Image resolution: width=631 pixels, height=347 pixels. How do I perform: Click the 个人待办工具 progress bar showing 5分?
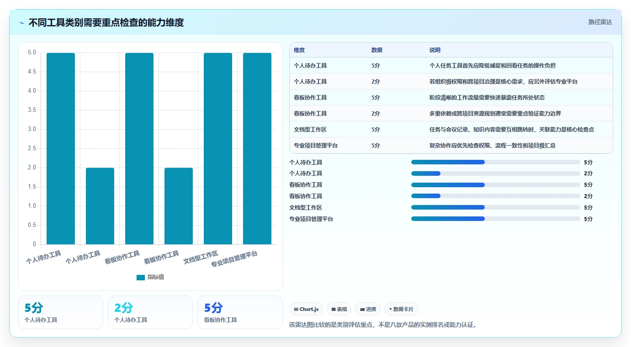[496, 162]
